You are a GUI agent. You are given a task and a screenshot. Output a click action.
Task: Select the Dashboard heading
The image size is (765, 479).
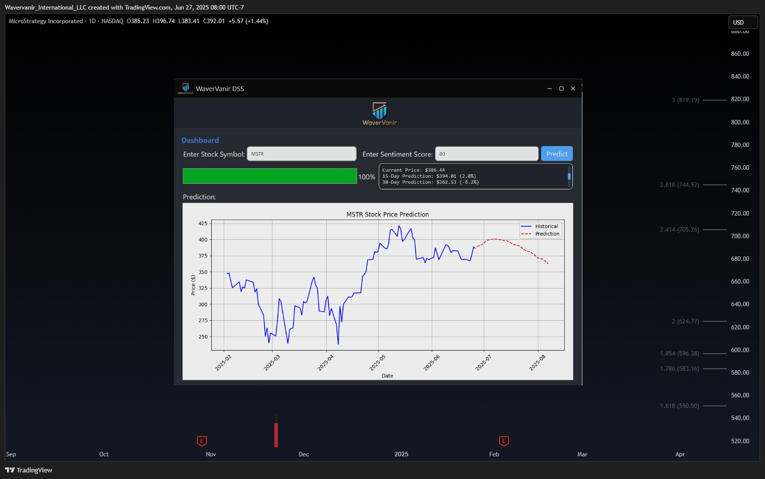(200, 140)
